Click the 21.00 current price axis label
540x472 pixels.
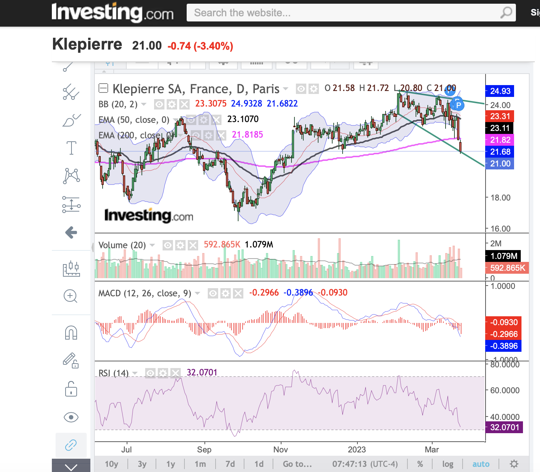500,163
